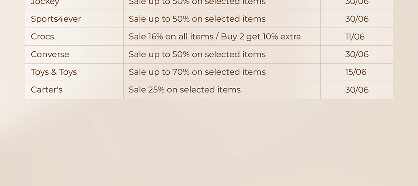Select Toys & Toys end date 15/06
Screen dimensions: 418x186
click(356, 72)
